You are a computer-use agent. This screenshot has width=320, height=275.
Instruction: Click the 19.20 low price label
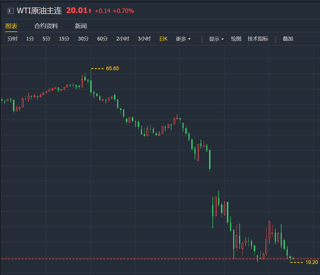pyautogui.click(x=312, y=262)
